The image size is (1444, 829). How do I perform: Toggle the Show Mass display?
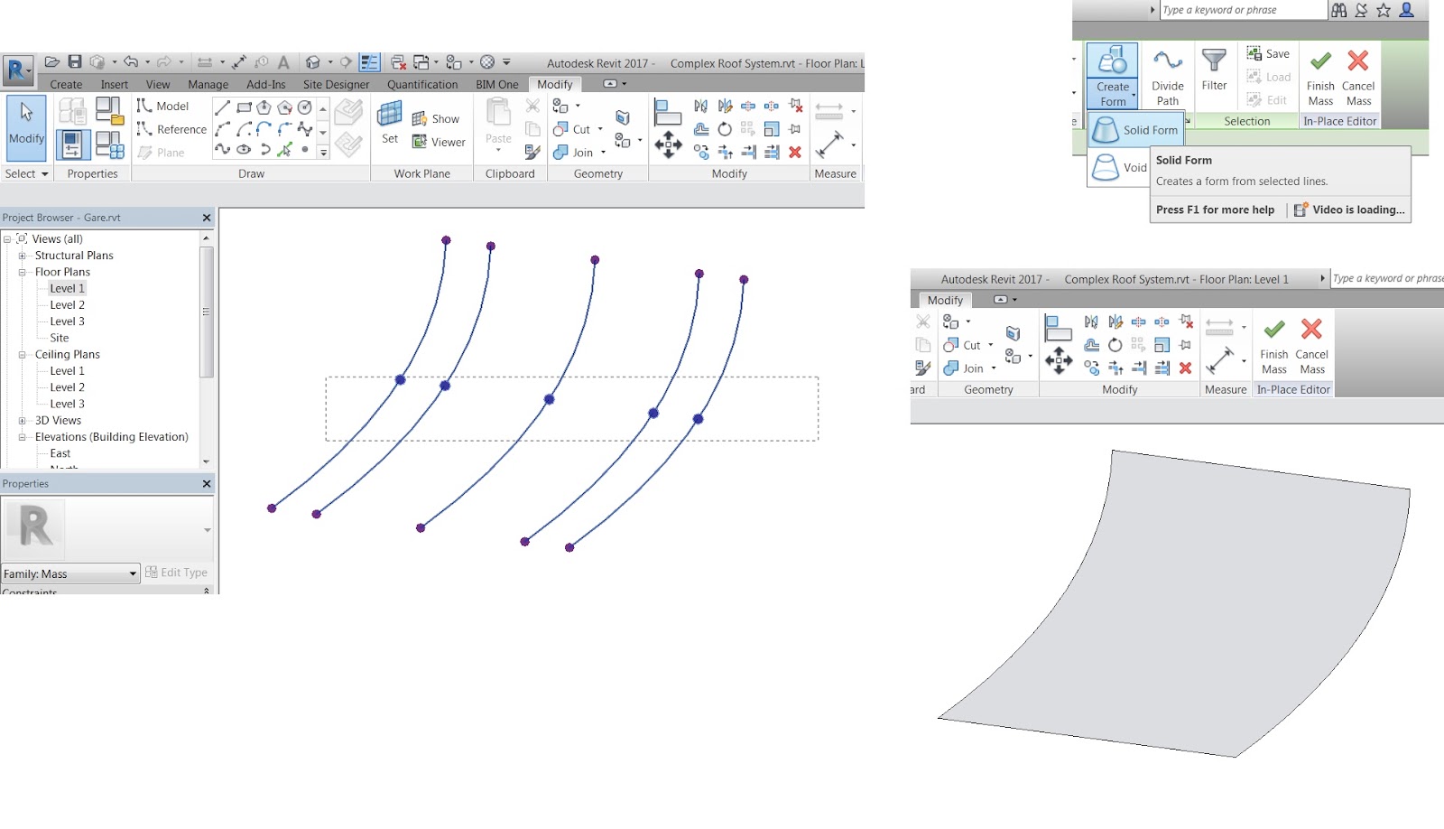(x=440, y=118)
